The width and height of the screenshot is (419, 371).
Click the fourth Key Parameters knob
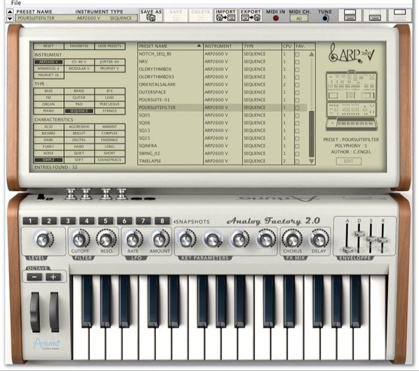pos(266,239)
